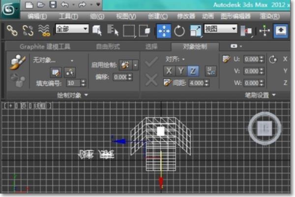Toggle window/crossing selection mode
Image resolution: width=295 pixels, height=197 pixels.
coord(145,31)
